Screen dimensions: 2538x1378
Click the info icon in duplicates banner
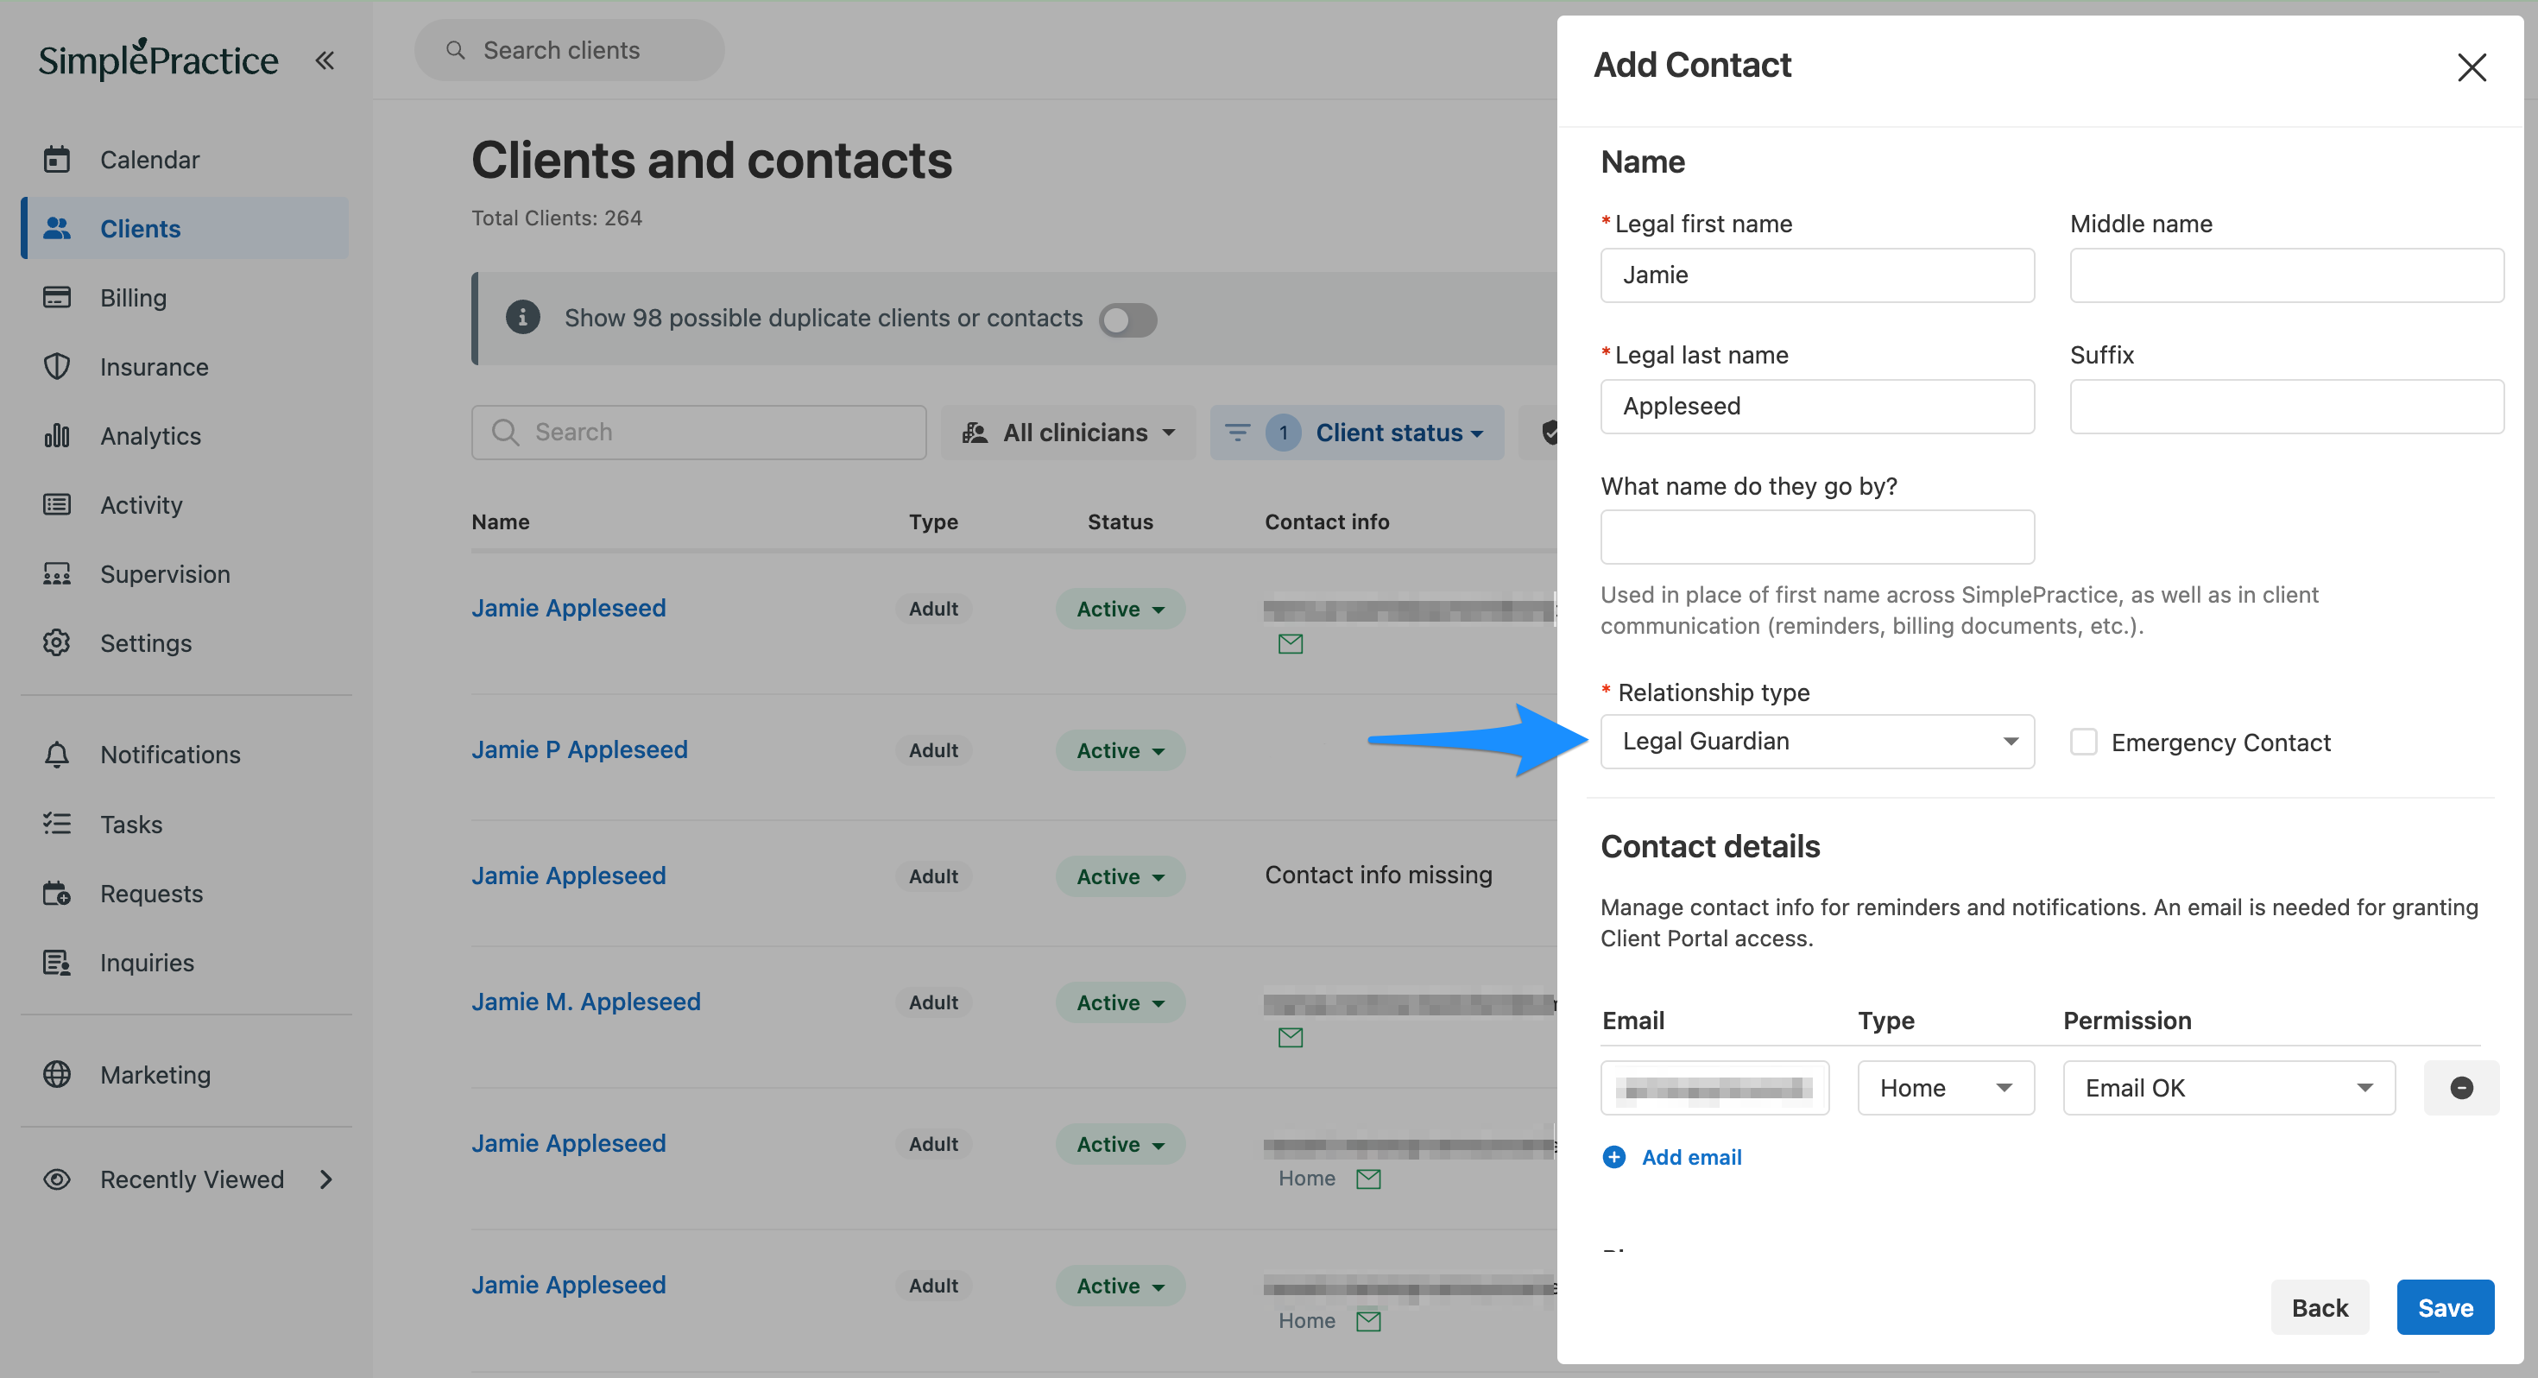tap(522, 318)
